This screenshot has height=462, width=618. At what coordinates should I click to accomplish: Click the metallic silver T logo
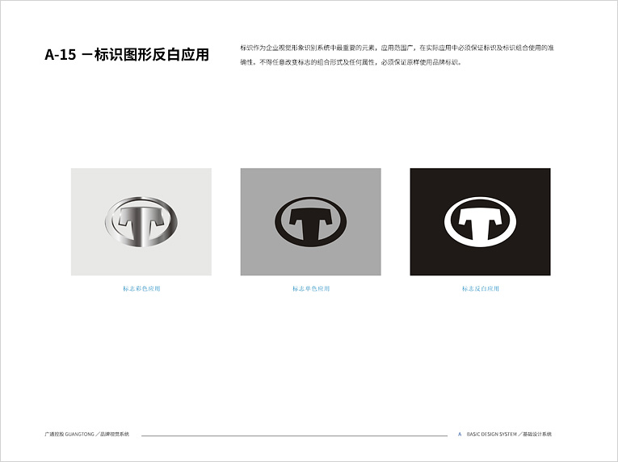coord(141,221)
